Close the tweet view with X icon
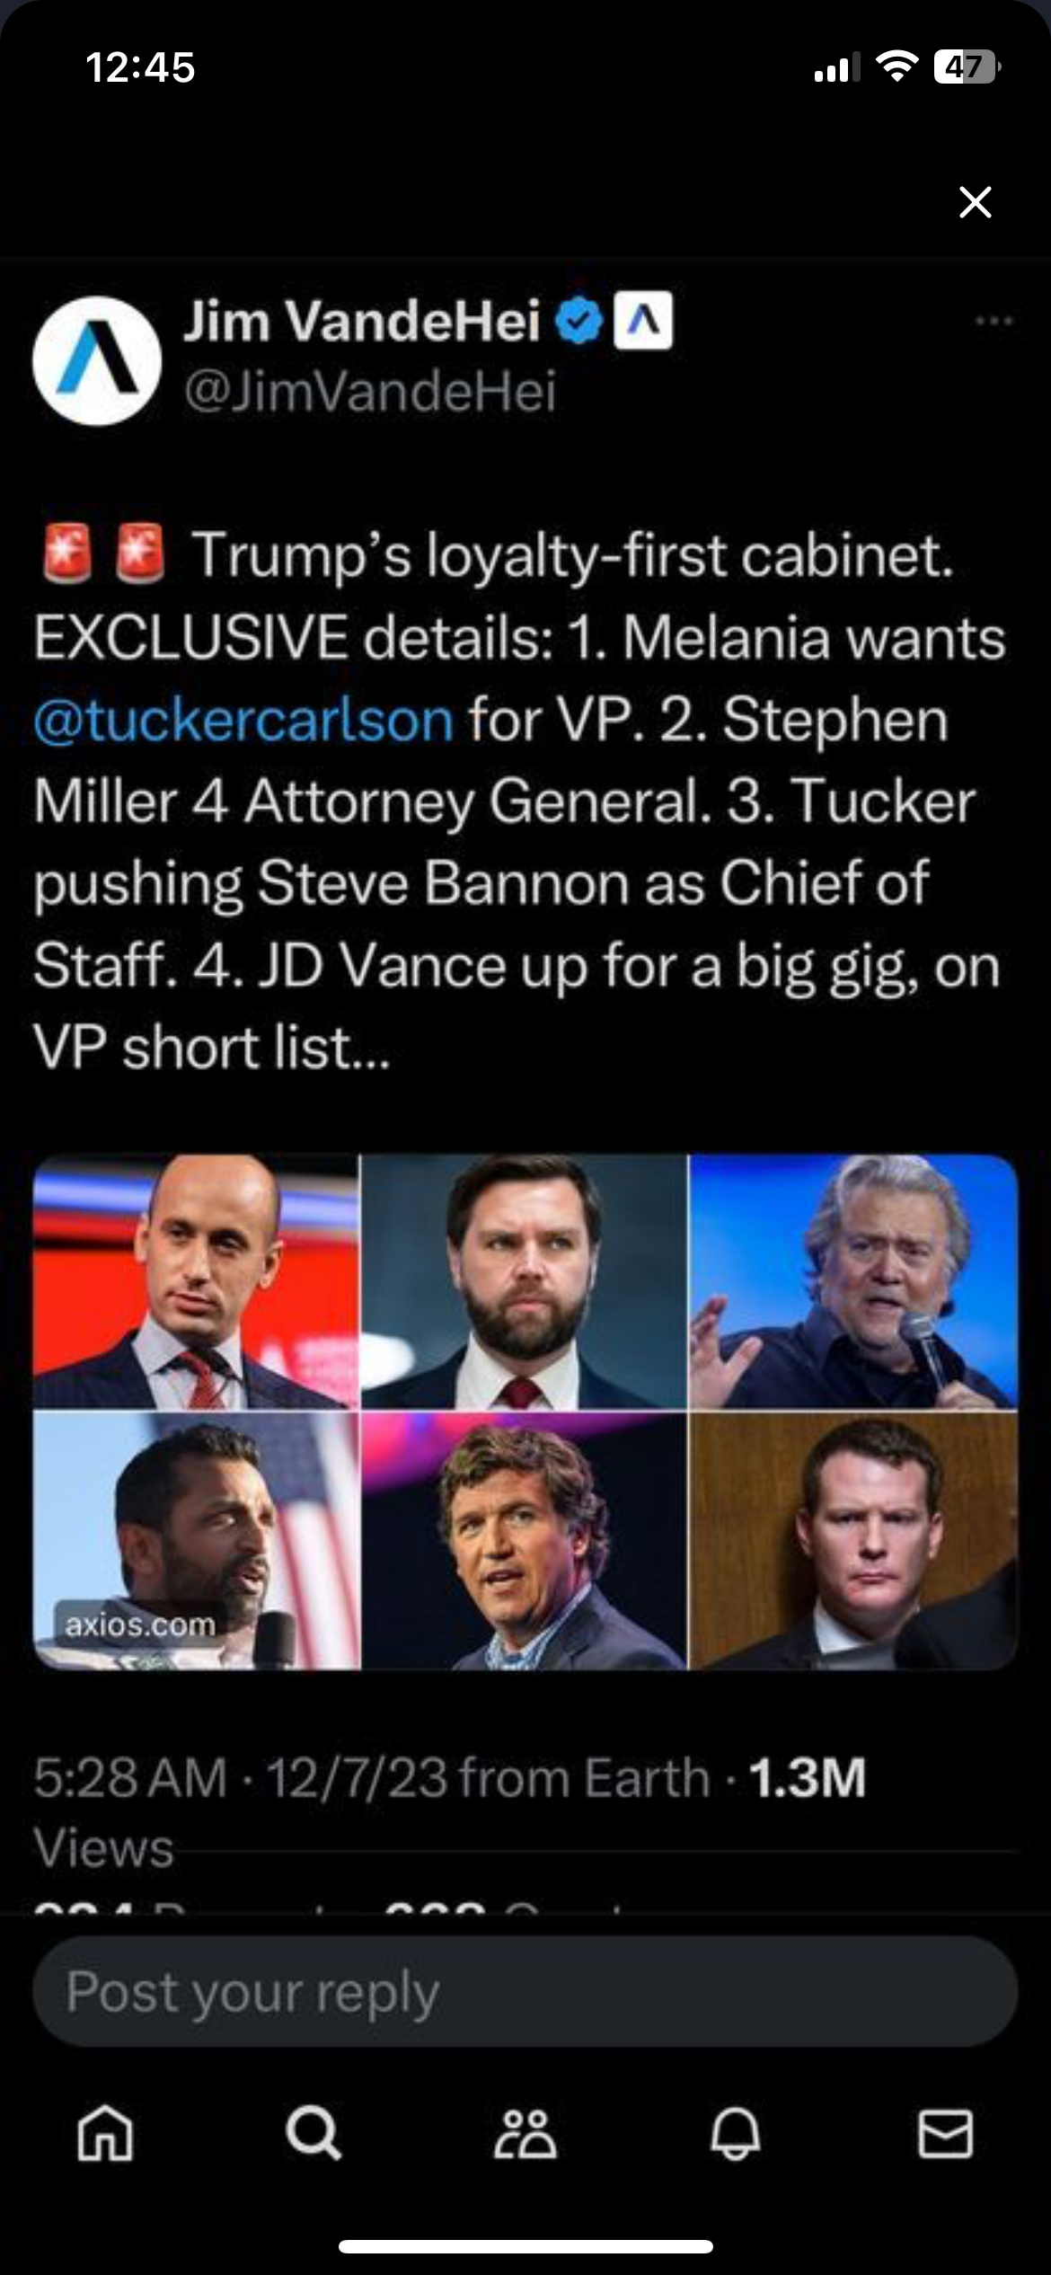1051x2275 pixels. (975, 202)
